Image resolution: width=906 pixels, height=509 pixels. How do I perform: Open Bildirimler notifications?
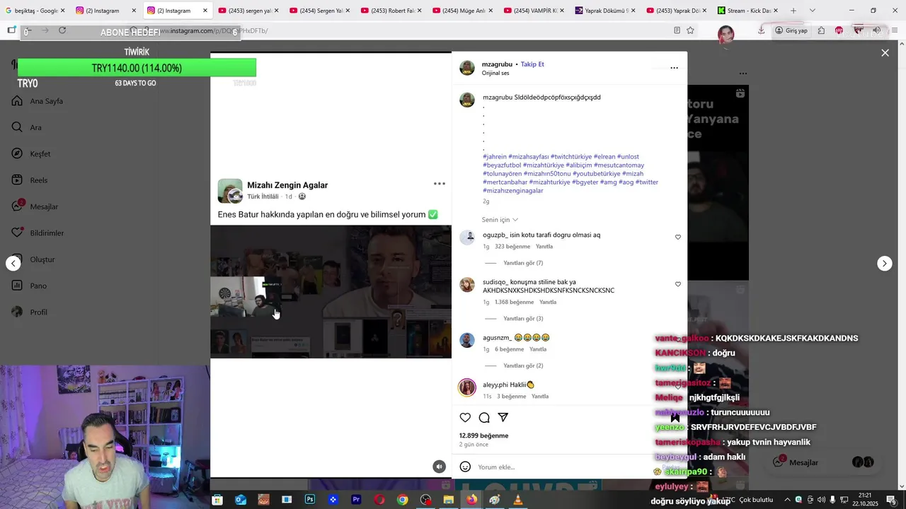[x=38, y=233]
